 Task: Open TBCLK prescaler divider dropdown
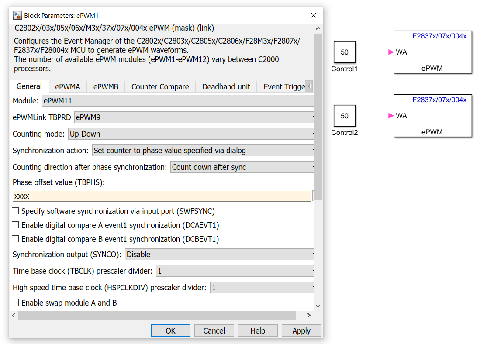coord(235,271)
